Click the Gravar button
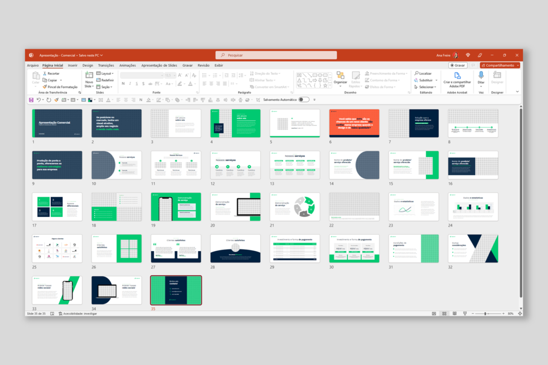This screenshot has height=365, width=548. (x=458, y=65)
